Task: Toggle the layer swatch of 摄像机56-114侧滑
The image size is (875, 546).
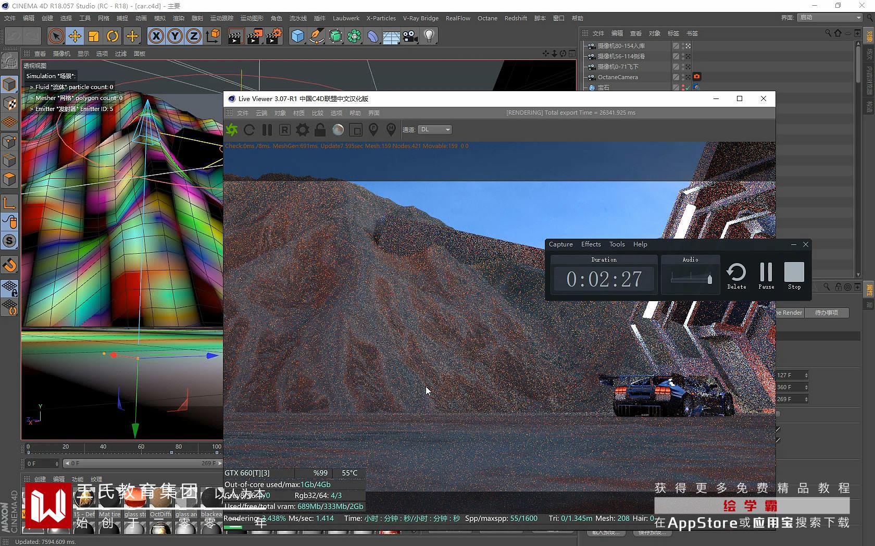Action: click(x=676, y=56)
